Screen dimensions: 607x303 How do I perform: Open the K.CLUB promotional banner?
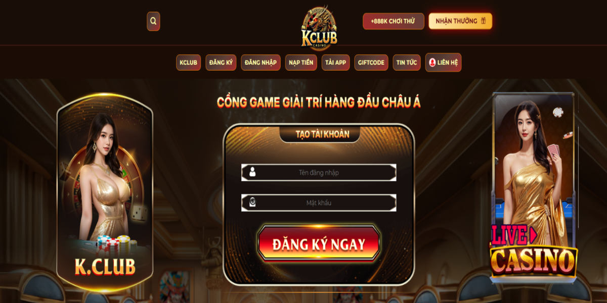click(x=105, y=192)
